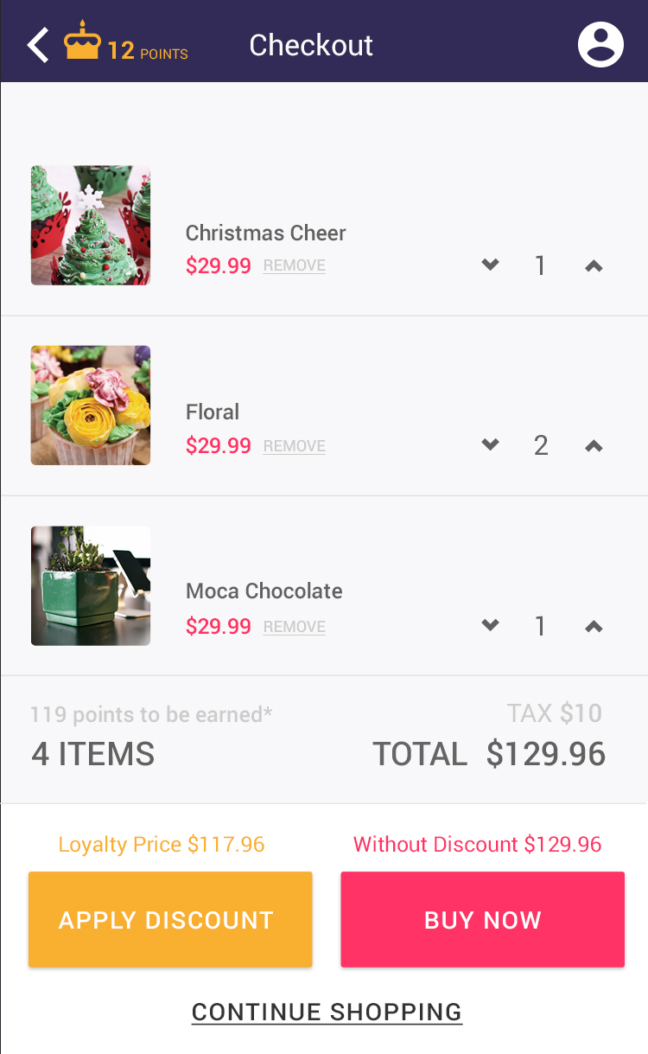Go back using the header arrow
The image size is (648, 1054).
[37, 45]
